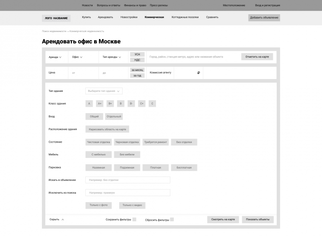Screen dimensions: 322x236
Task: Select Подземная parking option
Action: 127,168
